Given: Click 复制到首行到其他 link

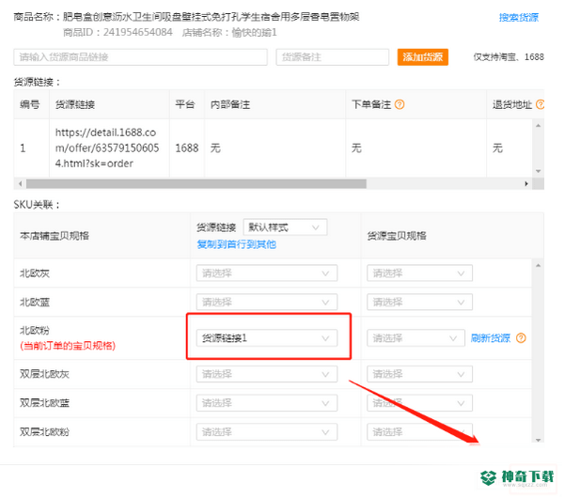Looking at the screenshot, I should point(236,244).
